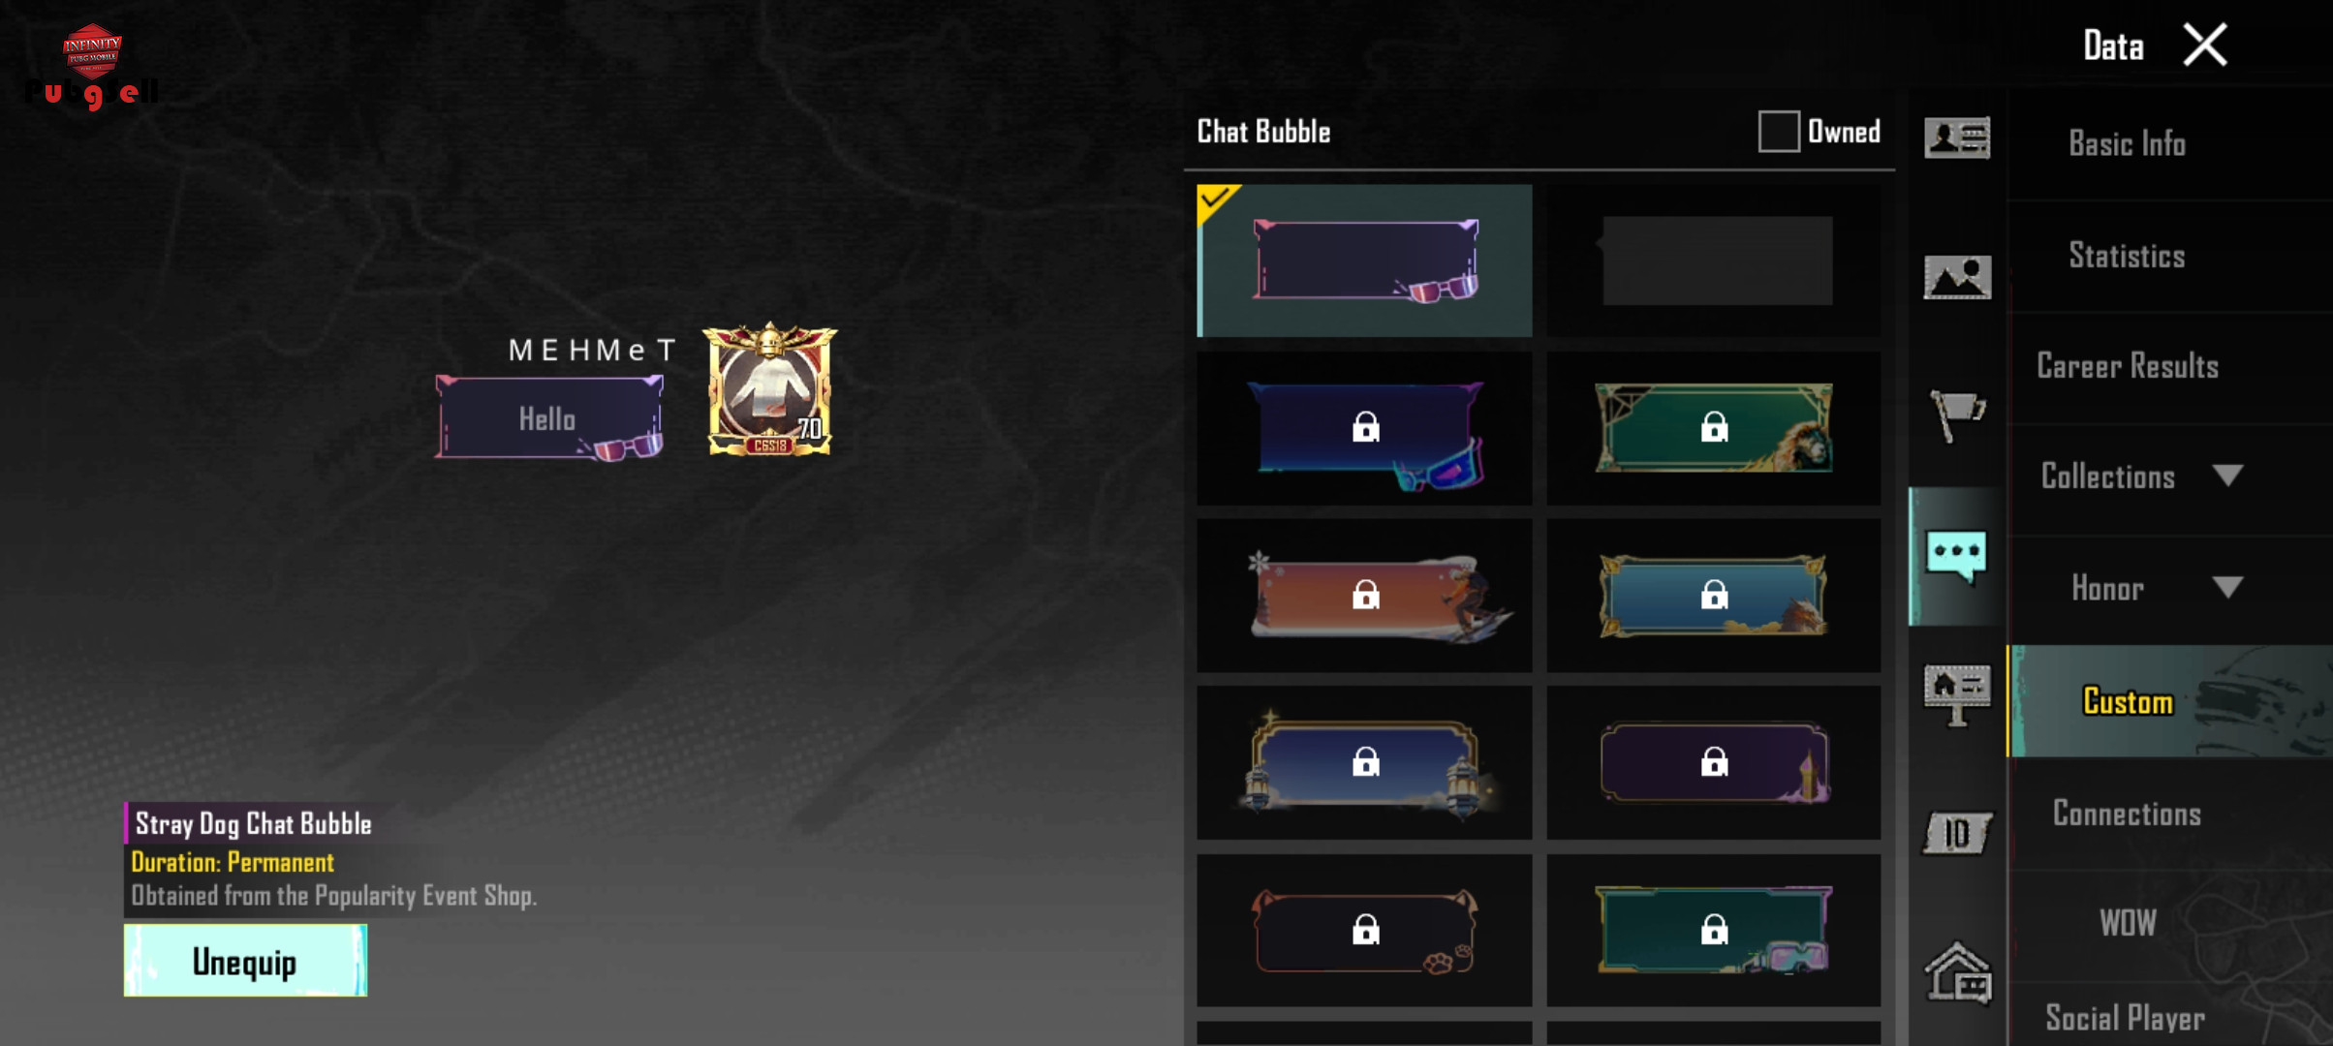Select the equipped Stray Dog bubble thumbnail
This screenshot has height=1046, width=2333.
1364,261
